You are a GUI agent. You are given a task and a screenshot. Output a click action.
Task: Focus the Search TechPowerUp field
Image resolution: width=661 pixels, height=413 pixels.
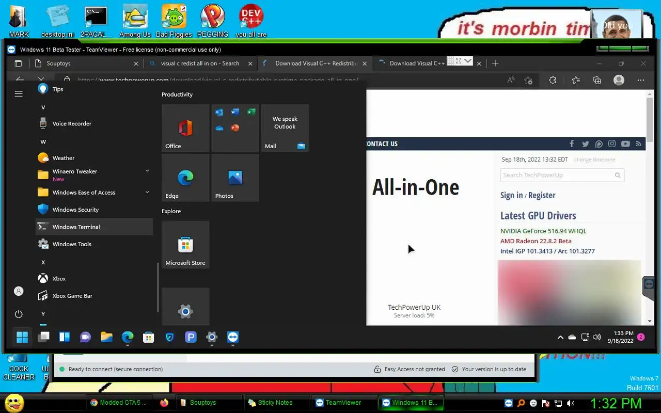pos(562,175)
